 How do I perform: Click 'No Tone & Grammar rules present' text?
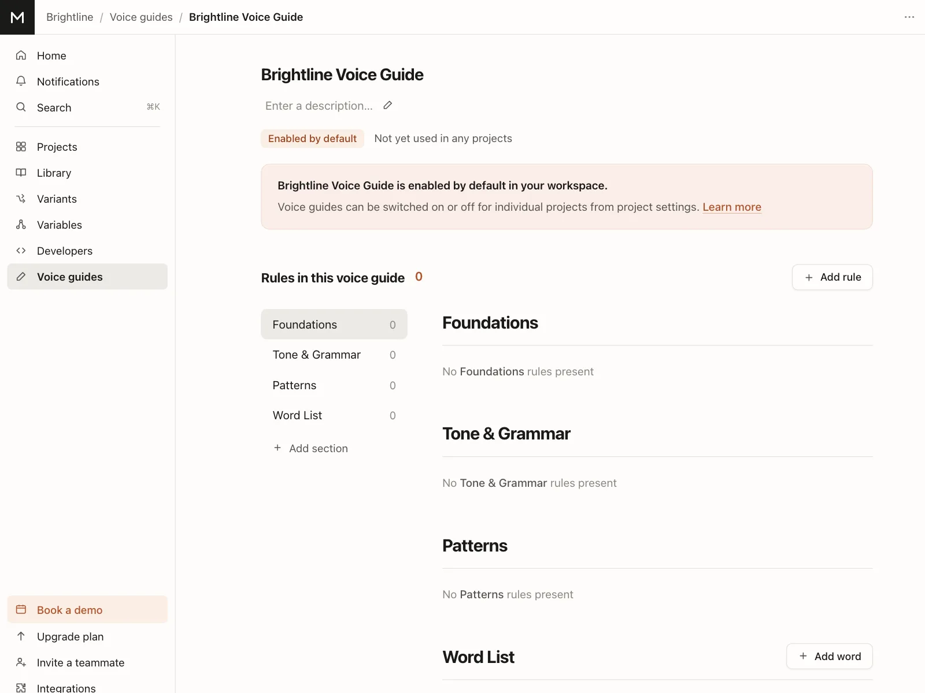pos(530,483)
